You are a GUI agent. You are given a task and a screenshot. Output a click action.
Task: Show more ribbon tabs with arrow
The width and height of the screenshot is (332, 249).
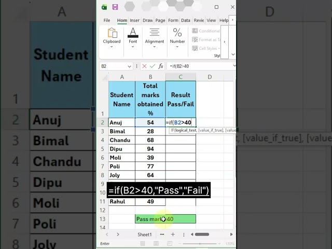coord(232,20)
